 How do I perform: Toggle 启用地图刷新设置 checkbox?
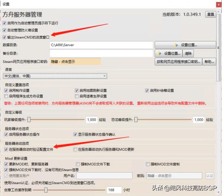point(77,91)
